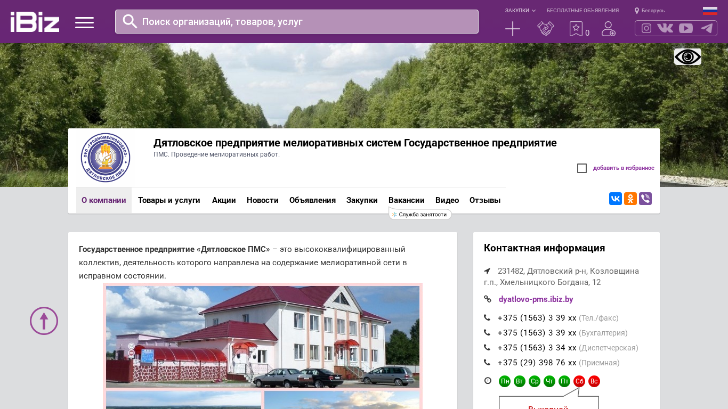Select the Вс weekday circle
The height and width of the screenshot is (409, 728).
point(594,381)
